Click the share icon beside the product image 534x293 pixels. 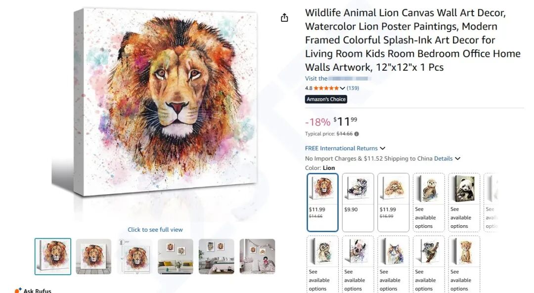[284, 18]
